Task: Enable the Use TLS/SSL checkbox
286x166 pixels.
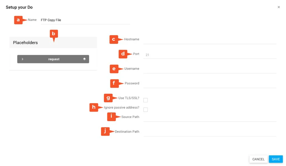Action: click(x=146, y=100)
